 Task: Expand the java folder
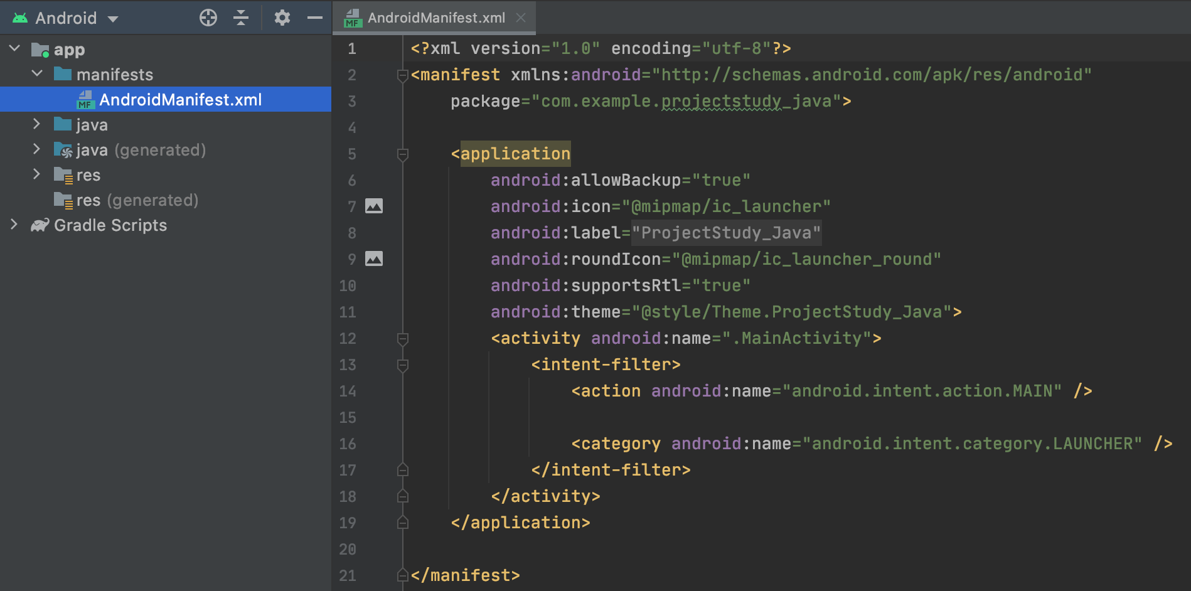click(37, 124)
